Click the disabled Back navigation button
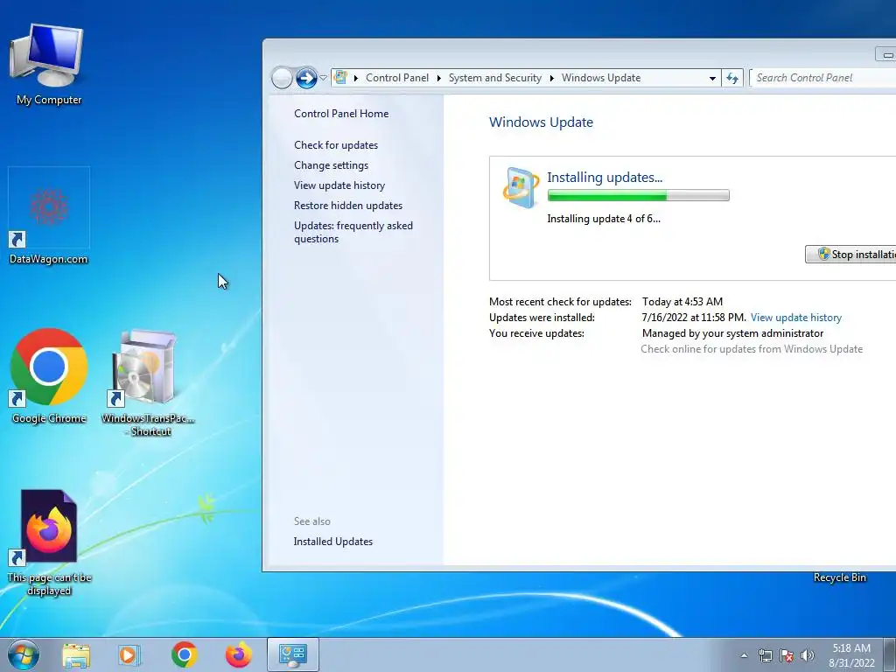The height and width of the screenshot is (672, 896). pyautogui.click(x=282, y=78)
